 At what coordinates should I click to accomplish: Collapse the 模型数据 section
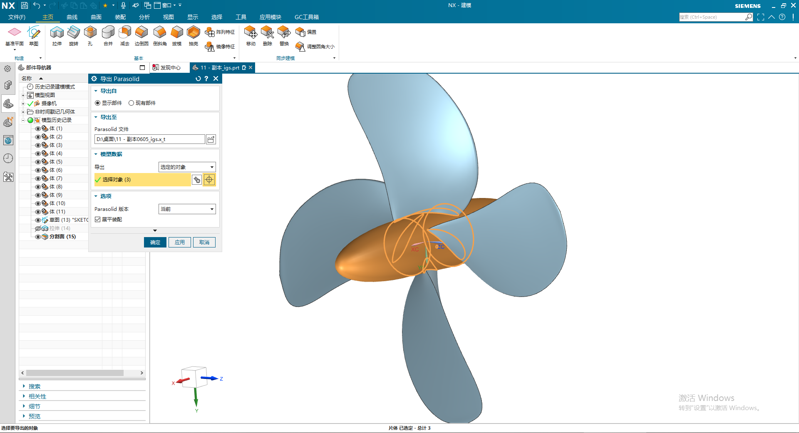point(96,154)
